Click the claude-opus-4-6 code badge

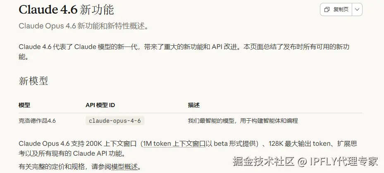click(115, 121)
